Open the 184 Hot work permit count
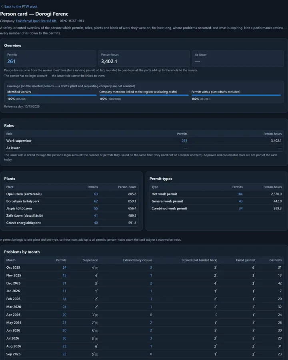This screenshot has height=360, width=288. (240, 194)
